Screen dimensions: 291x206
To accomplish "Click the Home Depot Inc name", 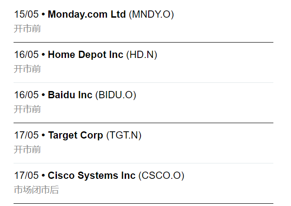I will pyautogui.click(x=85, y=55).
